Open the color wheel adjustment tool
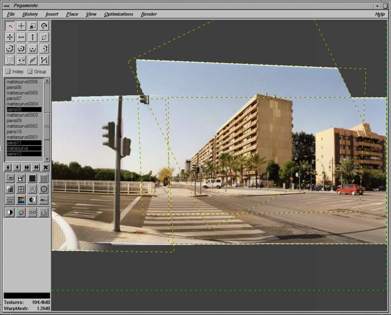The width and height of the screenshot is (391, 315). pos(21,212)
